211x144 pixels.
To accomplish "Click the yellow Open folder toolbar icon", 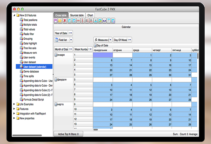I will (x=60, y=21).
